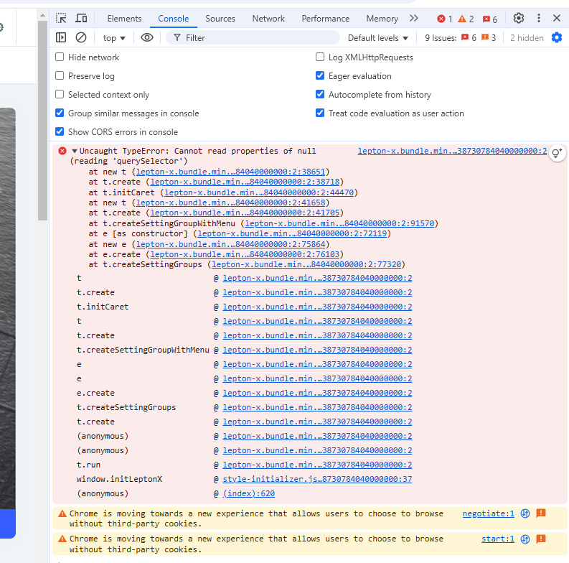
Task: Click the blue console settings gear
Action: (x=557, y=37)
